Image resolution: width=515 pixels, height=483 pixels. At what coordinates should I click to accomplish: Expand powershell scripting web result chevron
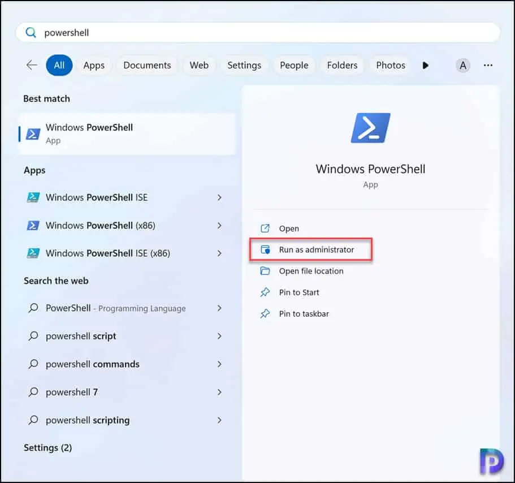[x=219, y=420]
